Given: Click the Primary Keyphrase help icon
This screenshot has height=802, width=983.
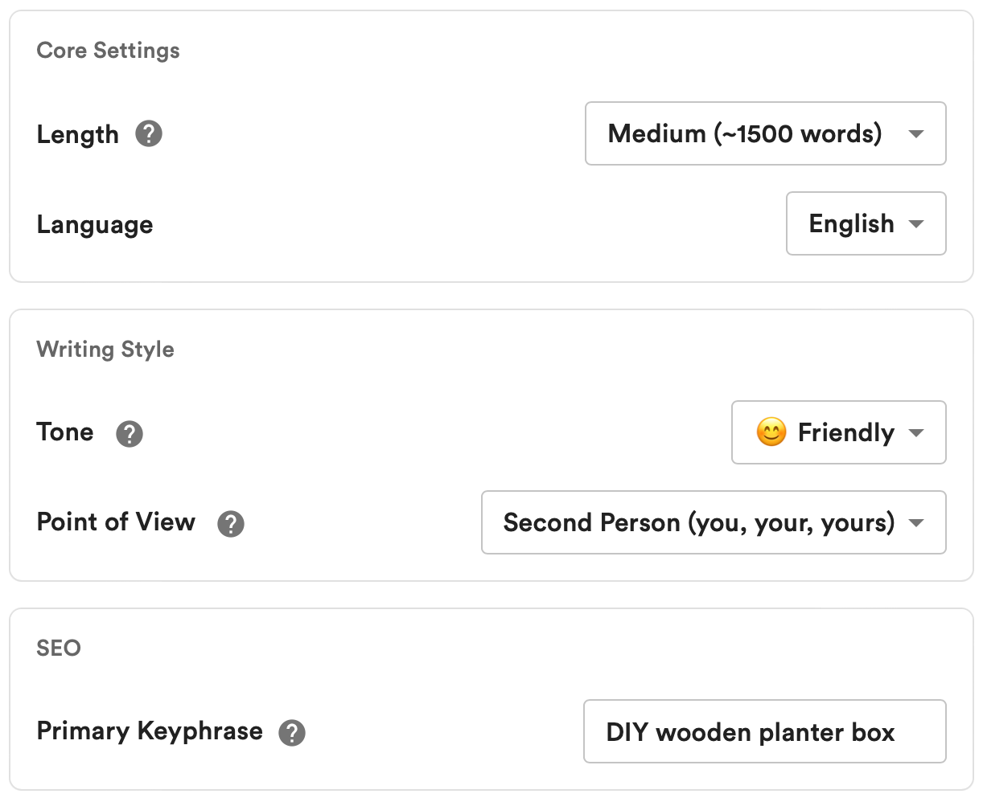Looking at the screenshot, I should click(x=292, y=733).
